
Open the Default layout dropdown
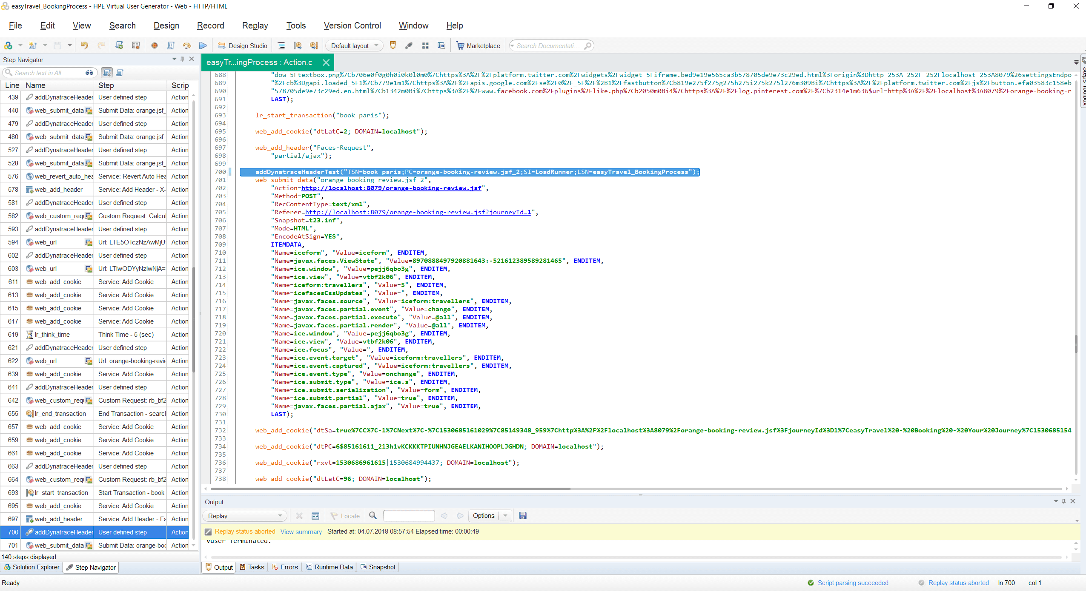(354, 45)
